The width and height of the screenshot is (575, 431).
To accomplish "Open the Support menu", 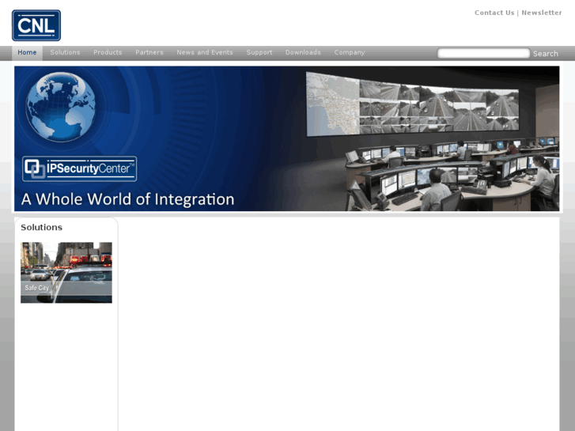I will pyautogui.click(x=259, y=53).
